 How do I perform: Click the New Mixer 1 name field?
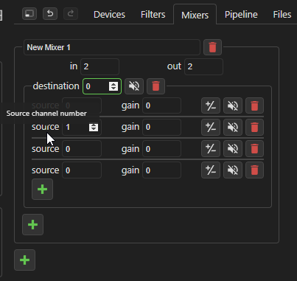(112, 47)
